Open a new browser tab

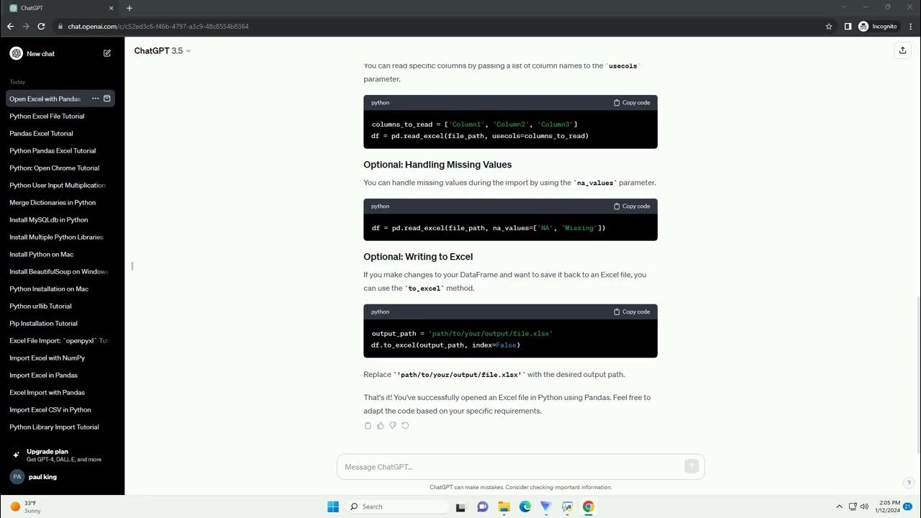[130, 8]
